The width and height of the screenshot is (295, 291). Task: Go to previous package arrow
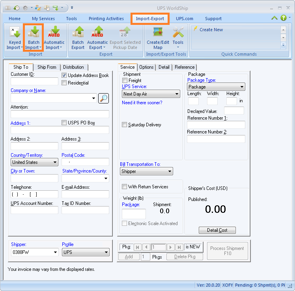(x=146, y=247)
